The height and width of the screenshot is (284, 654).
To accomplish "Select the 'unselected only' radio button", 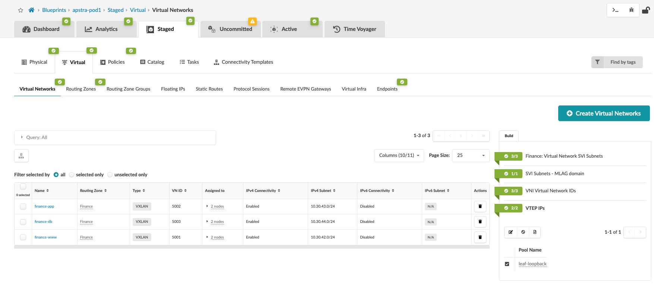I will [110, 174].
